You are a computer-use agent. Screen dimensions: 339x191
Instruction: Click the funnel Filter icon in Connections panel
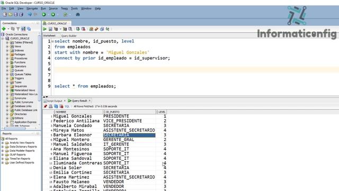(18, 29)
